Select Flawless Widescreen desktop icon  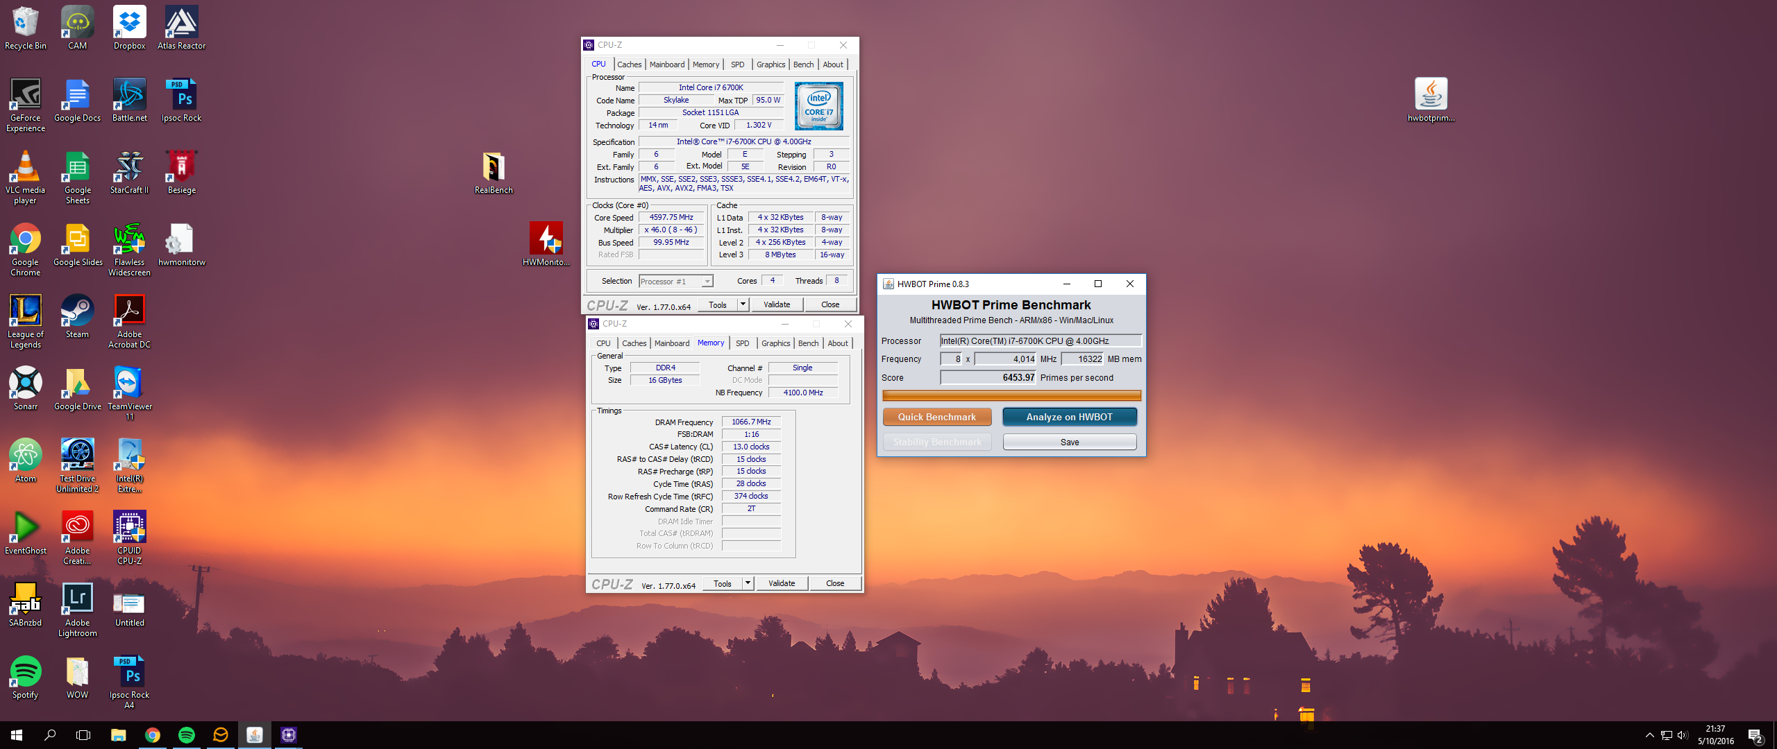point(129,249)
